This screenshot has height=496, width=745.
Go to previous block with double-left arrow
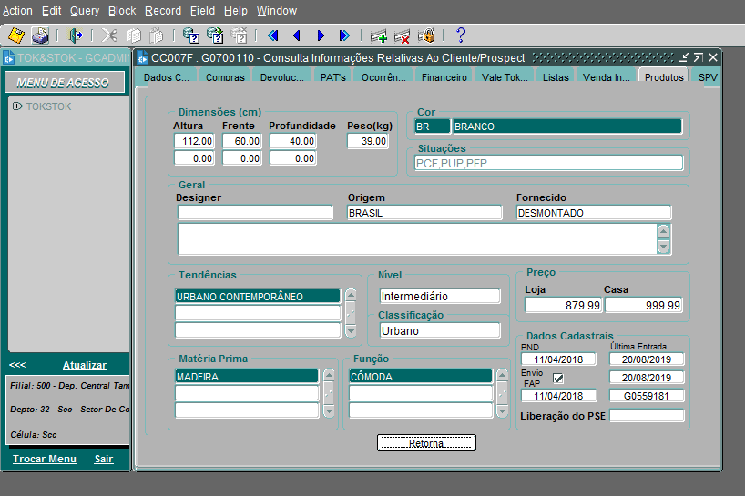coord(272,35)
